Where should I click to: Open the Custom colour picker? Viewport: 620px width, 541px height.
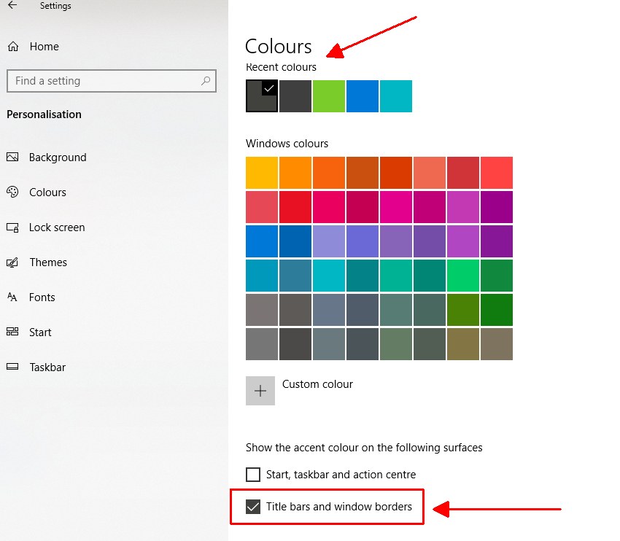[x=260, y=390]
